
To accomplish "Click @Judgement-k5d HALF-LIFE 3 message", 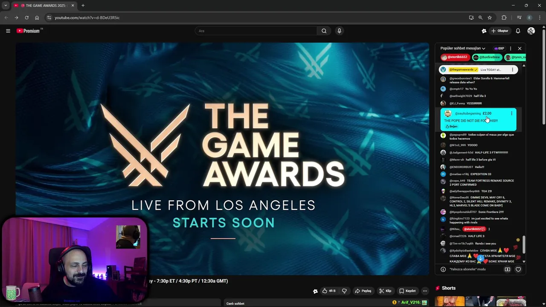I will (x=479, y=153).
